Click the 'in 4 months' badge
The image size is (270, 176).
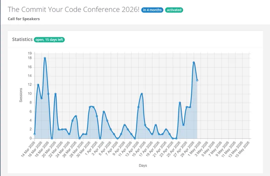point(152,10)
